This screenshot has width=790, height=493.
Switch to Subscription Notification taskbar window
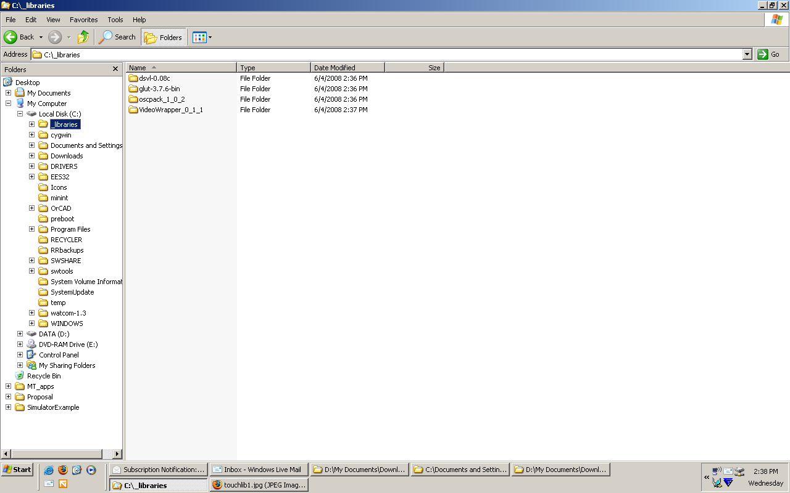click(159, 470)
